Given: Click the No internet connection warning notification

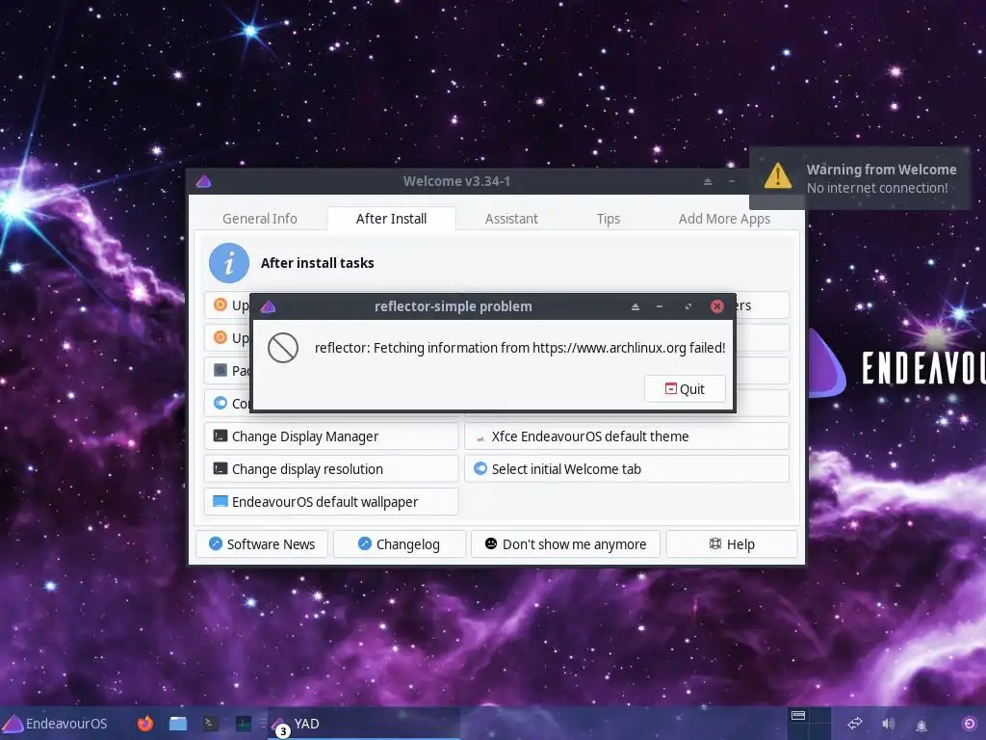Looking at the screenshot, I should coord(860,178).
